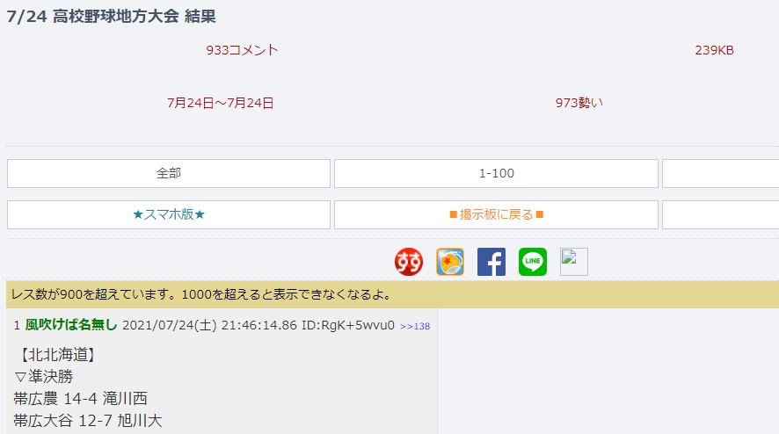Share the thread via LINE icon
Screen dimensions: 779x434
pyautogui.click(x=533, y=262)
